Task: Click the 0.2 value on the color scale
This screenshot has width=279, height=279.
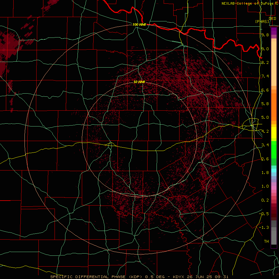Action: (265, 200)
